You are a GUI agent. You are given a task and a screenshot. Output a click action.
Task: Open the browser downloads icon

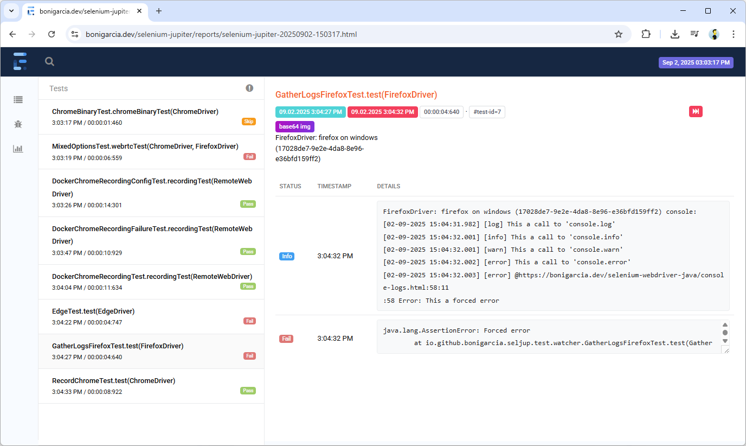(675, 34)
